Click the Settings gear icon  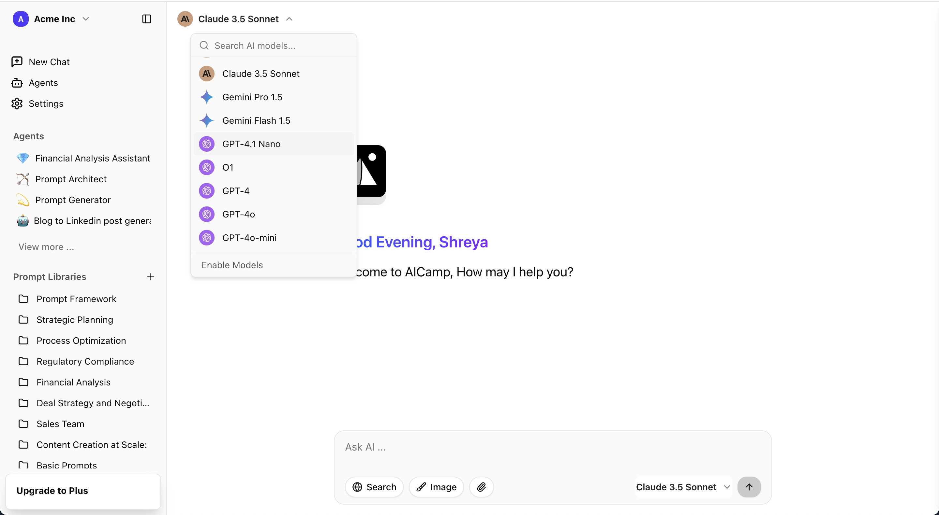[17, 104]
